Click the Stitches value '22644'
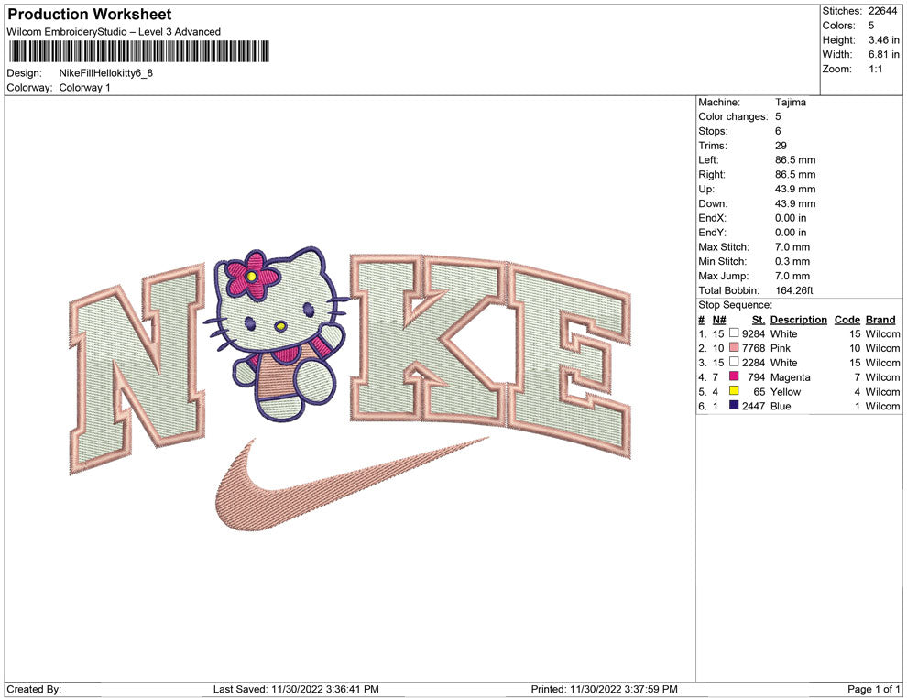This screenshot has height=698, width=907. click(x=882, y=11)
